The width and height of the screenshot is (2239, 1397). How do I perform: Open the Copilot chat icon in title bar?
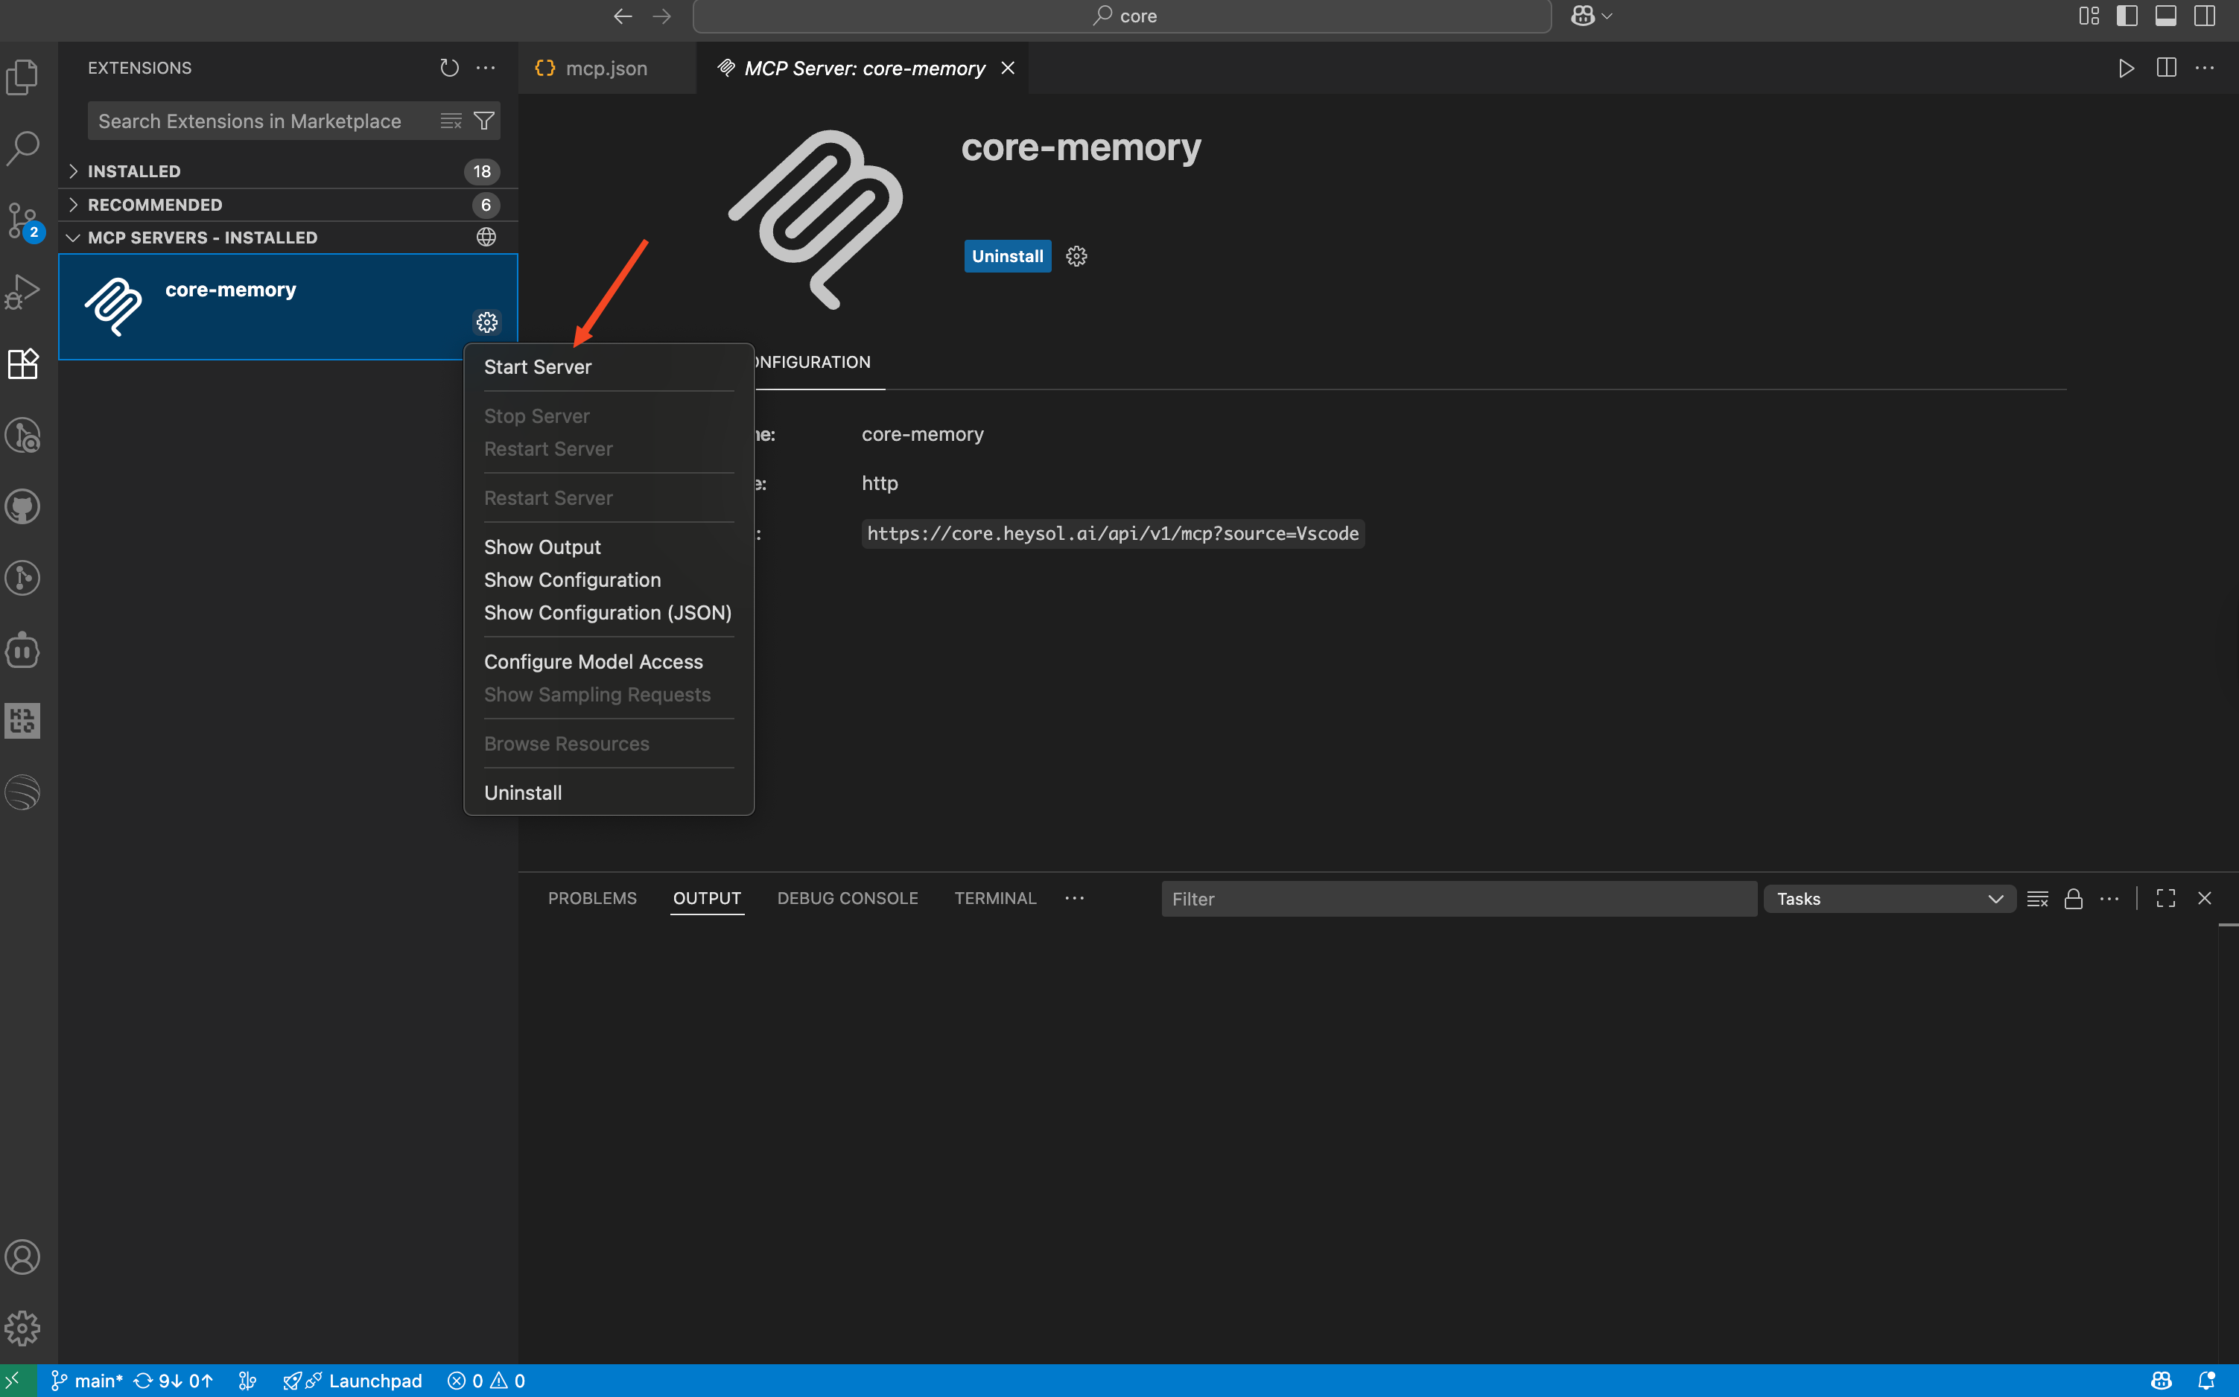pyautogui.click(x=1582, y=16)
